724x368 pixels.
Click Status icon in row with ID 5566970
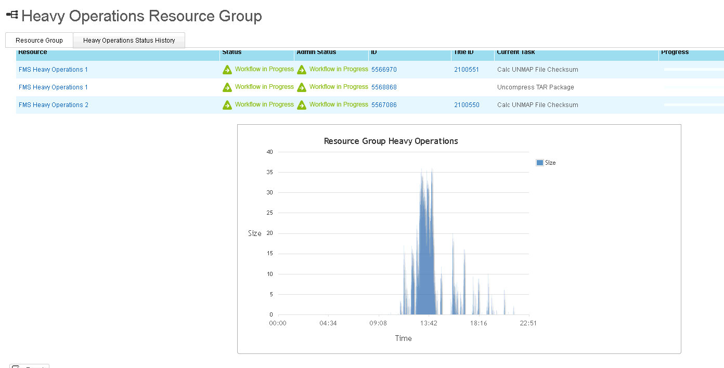pyautogui.click(x=227, y=70)
